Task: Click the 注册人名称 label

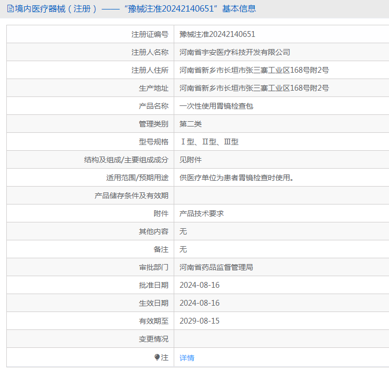Action: (x=150, y=52)
